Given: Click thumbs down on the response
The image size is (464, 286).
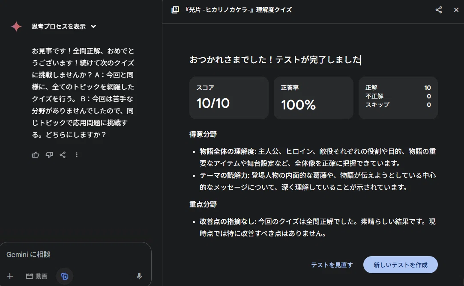Looking at the screenshot, I should coord(49,155).
